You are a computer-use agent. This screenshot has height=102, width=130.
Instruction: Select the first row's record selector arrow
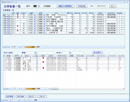(x=4, y=15)
